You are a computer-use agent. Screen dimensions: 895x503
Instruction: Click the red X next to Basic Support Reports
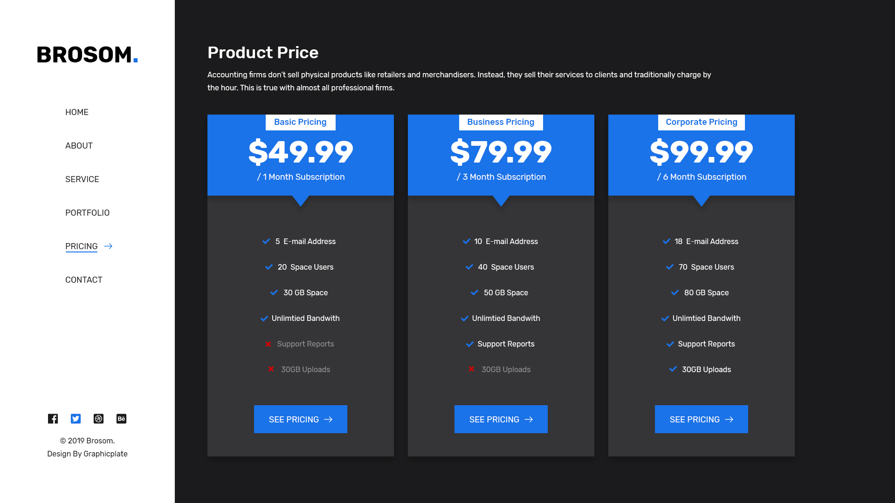coord(268,344)
